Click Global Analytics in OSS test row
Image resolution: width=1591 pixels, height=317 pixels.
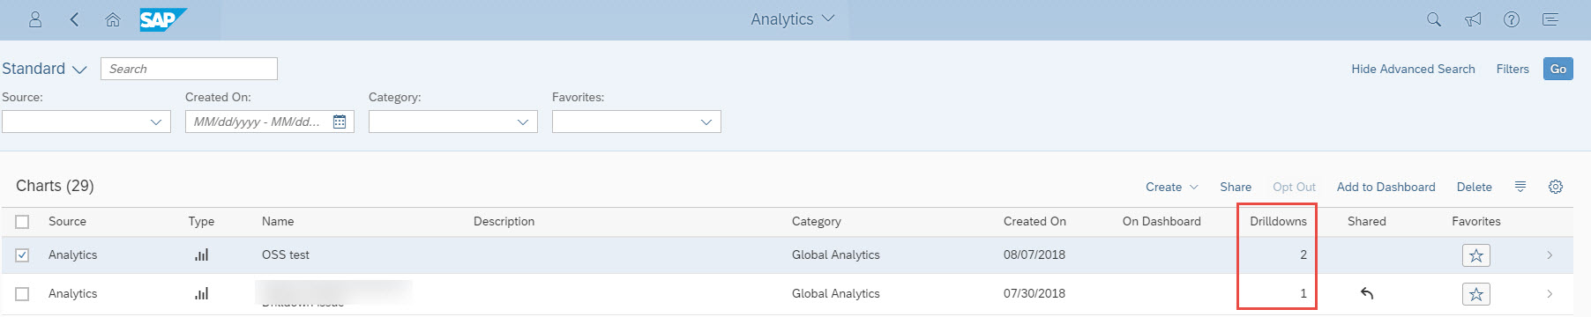pos(835,255)
